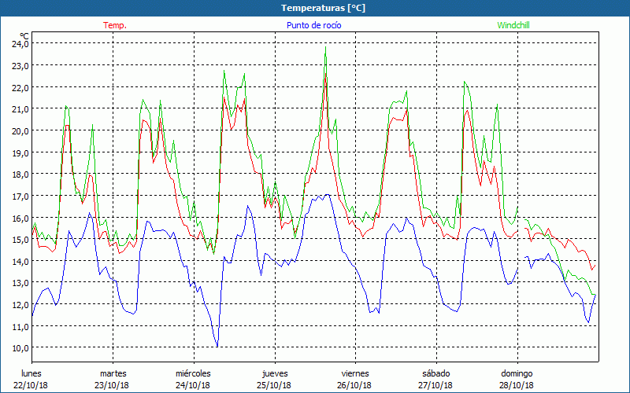
Task: Click the 25/10/18 date label
Action: 274,385
